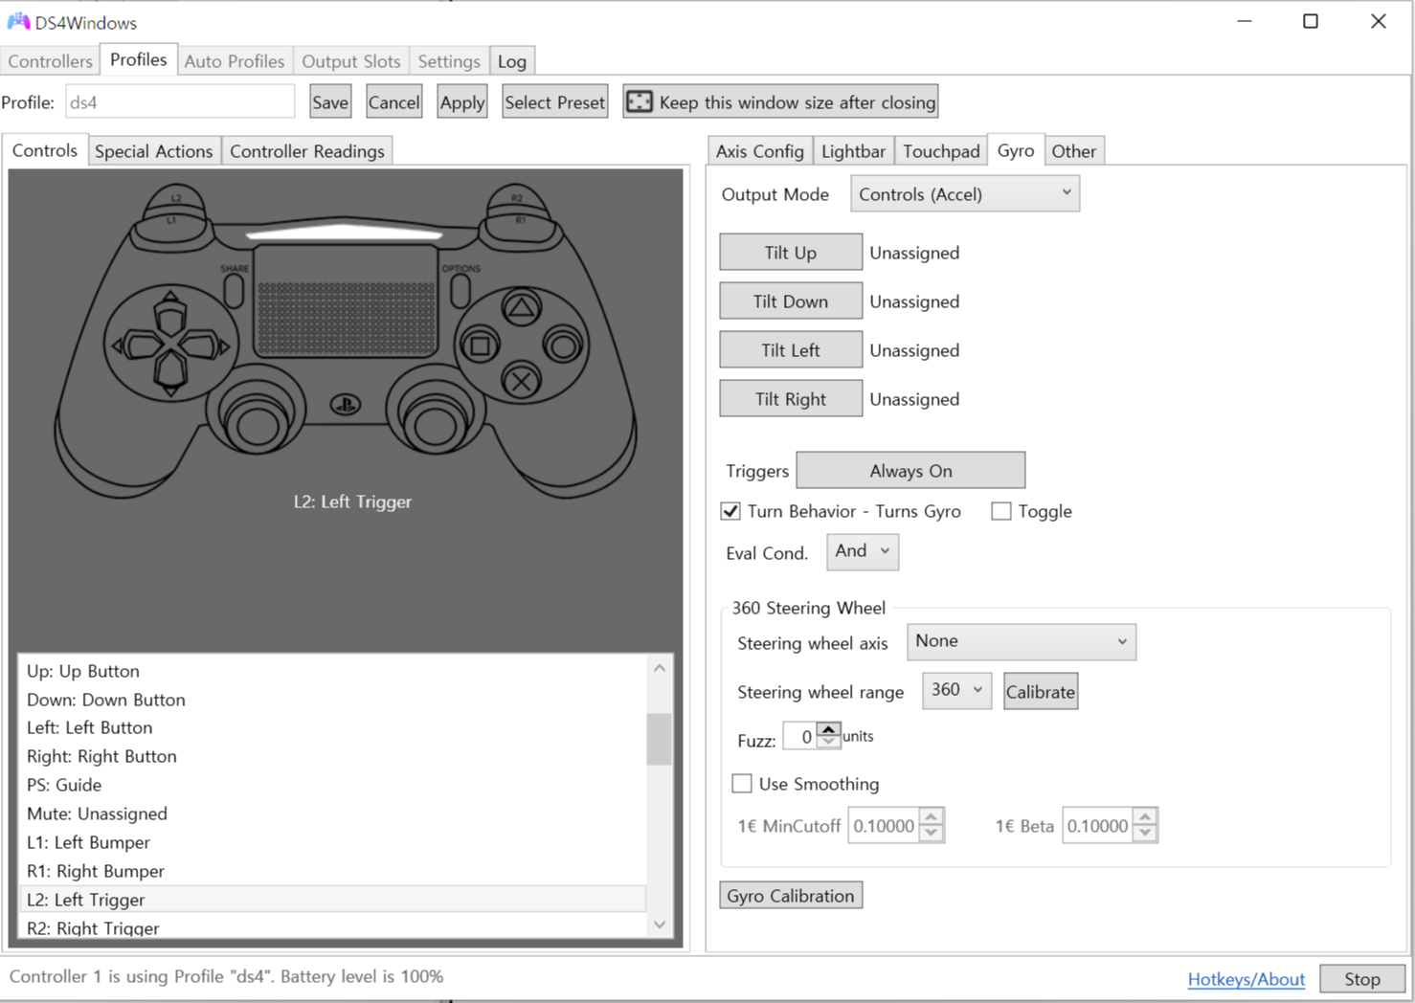The height and width of the screenshot is (1003, 1415).
Task: Open the Output Slots tab
Action: (351, 61)
